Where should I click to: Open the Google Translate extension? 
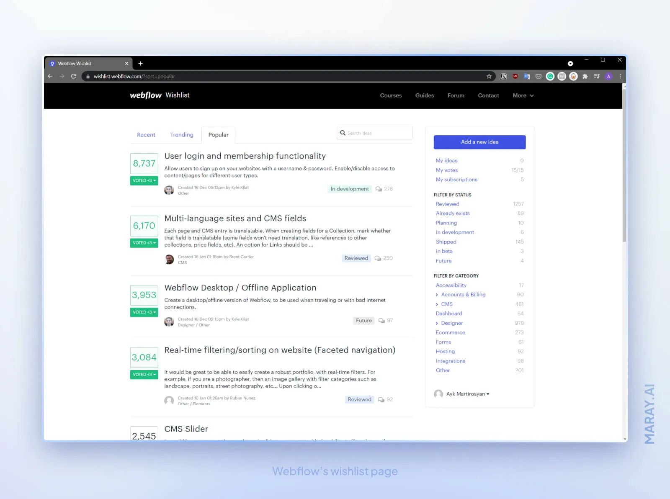tap(527, 76)
